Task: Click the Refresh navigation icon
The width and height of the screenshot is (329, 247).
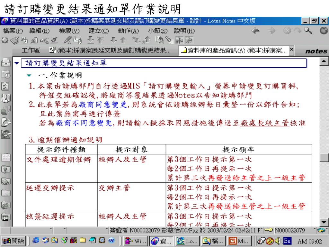Action: coord(298,31)
